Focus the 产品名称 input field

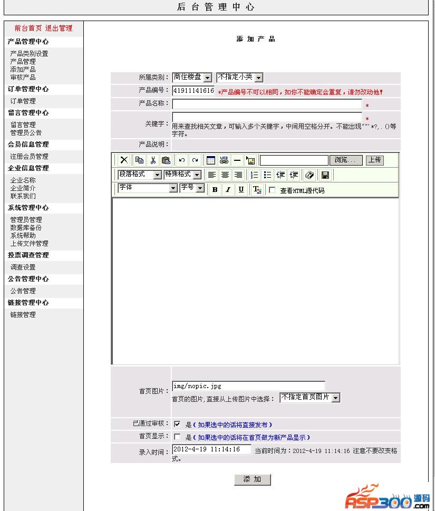click(x=267, y=104)
